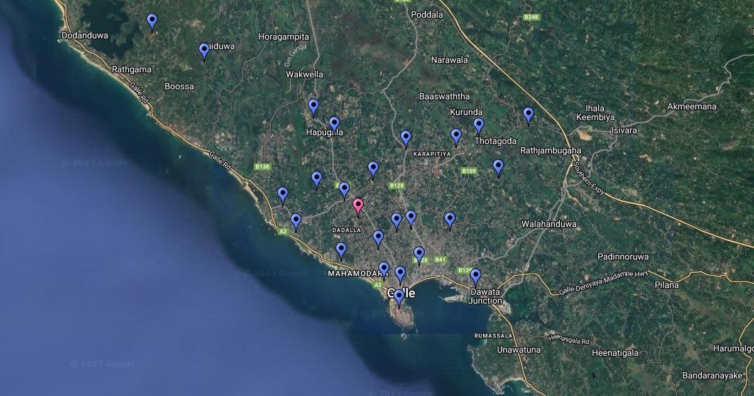Click the Southern Expy road label
Image resolution: width=754 pixels, height=396 pixels.
click(588, 179)
